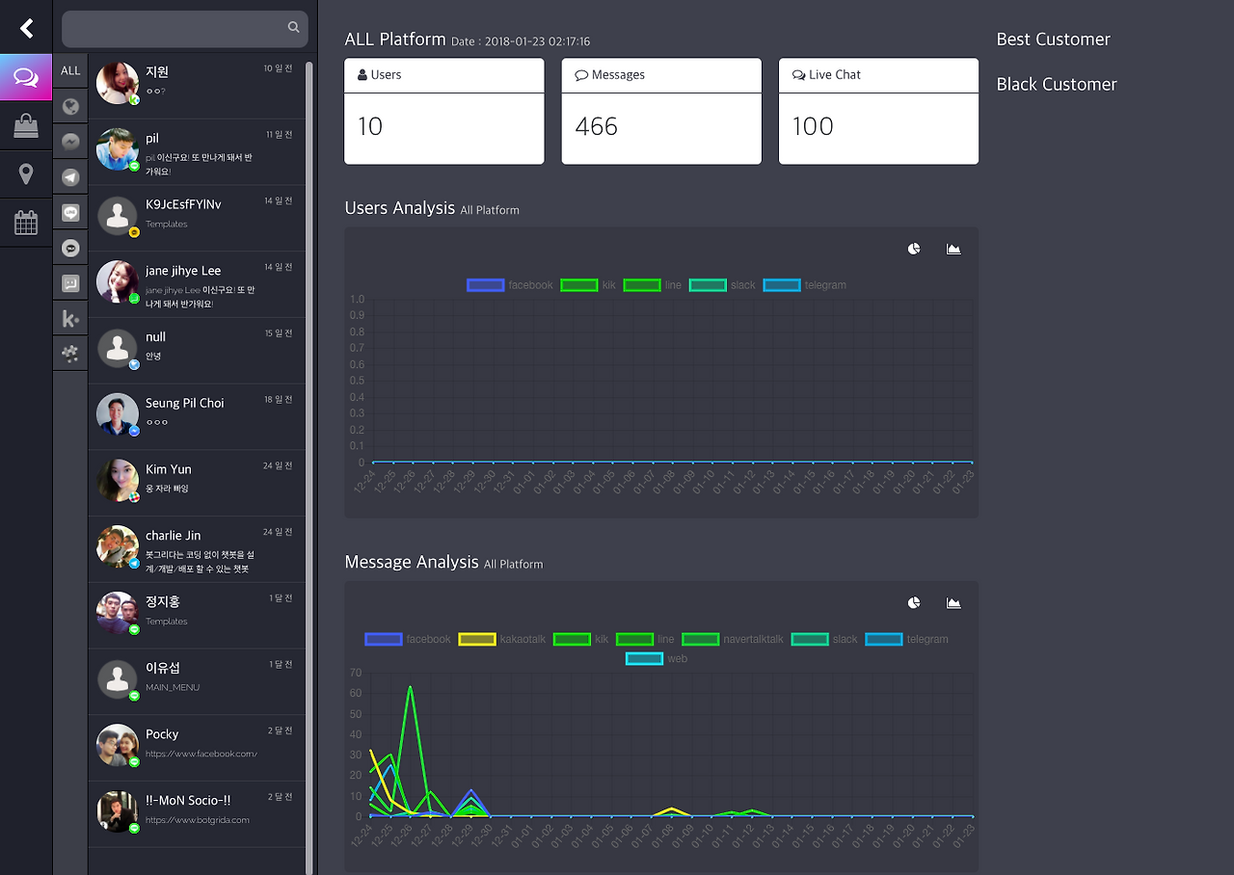Toggle telegram series in Users Analysis legend
This screenshot has height=875, width=1234.
coord(805,285)
